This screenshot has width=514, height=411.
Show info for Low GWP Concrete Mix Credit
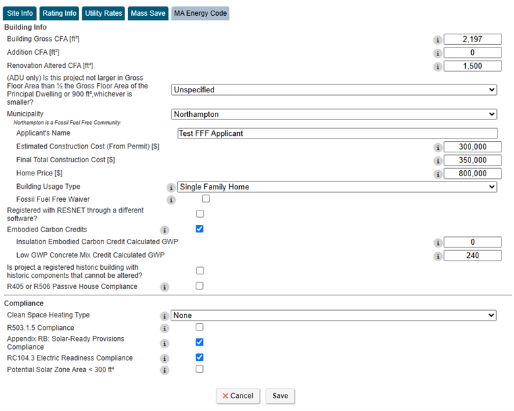tap(438, 257)
